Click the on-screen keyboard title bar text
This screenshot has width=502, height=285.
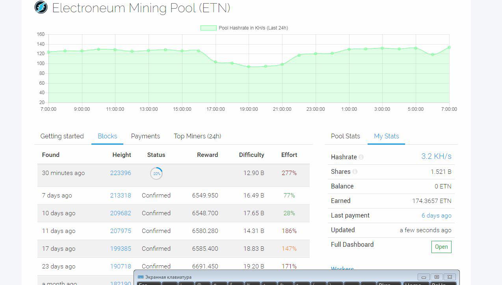click(168, 277)
